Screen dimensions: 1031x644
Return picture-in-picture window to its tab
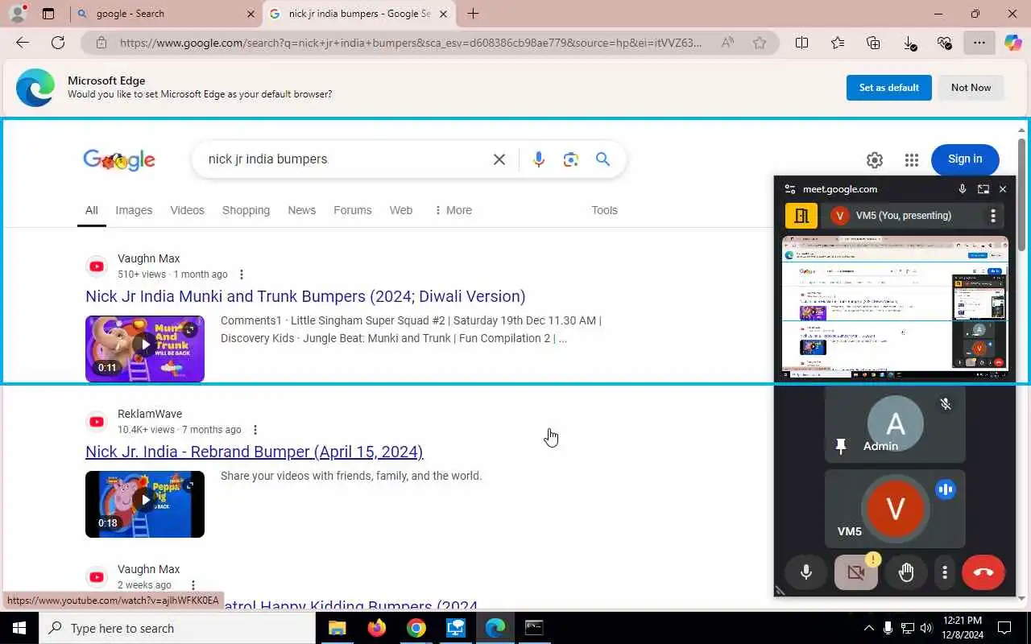click(x=983, y=189)
